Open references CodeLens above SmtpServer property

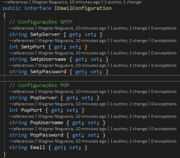tap(22, 28)
